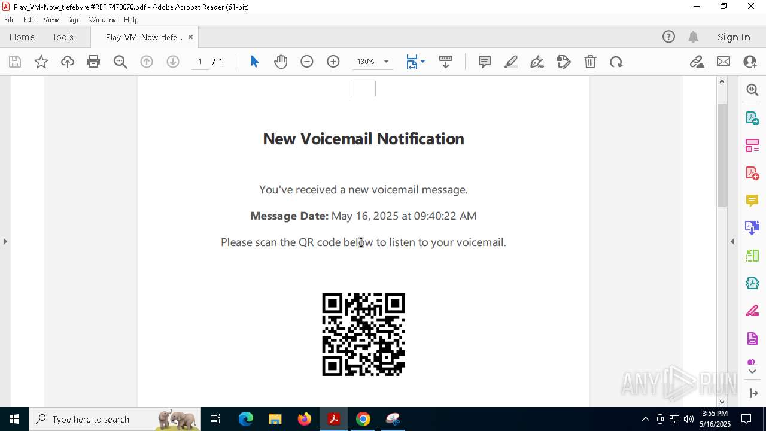Screen dimensions: 766x431
Task: Open the notifications bell
Action: [693, 37]
